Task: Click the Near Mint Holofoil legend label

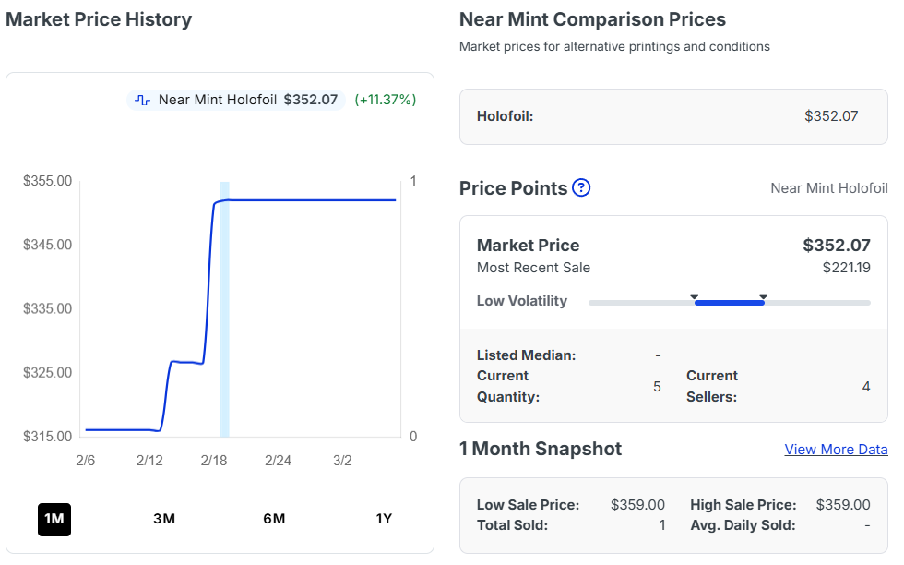Action: 218,100
